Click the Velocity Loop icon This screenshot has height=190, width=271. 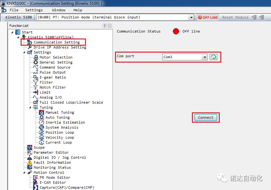pos(42,137)
